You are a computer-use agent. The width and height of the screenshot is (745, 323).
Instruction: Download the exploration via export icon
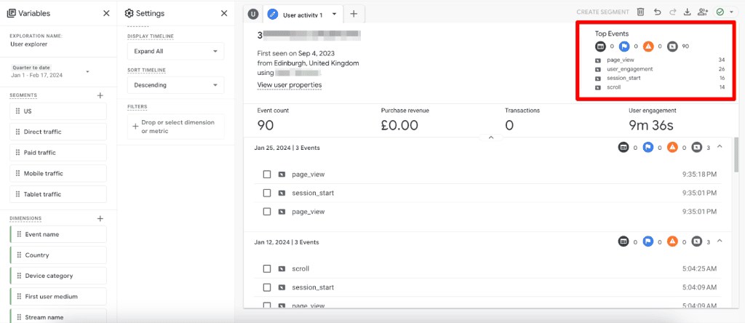[687, 12]
